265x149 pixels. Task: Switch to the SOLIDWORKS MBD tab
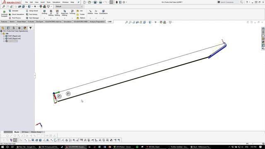click(x=81, y=22)
